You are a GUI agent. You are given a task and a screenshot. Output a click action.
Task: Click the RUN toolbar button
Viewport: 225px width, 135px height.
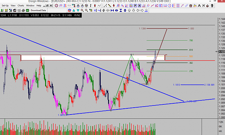click(x=69, y=6)
